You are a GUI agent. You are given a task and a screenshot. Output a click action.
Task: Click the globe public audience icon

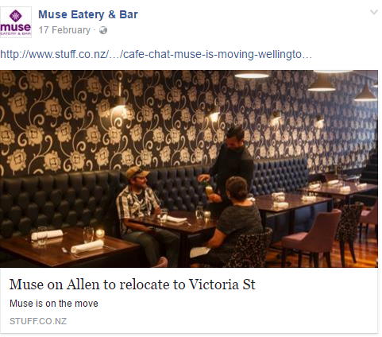coord(103,30)
